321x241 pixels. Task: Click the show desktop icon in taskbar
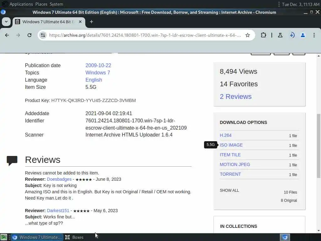4,237
